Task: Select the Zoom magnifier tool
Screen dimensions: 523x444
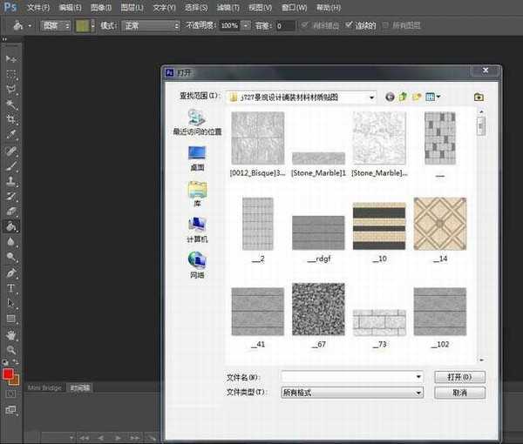Action: [11, 349]
